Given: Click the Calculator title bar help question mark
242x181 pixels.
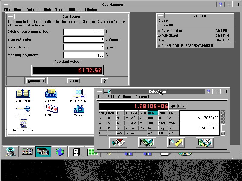Looking at the screenshot, I should (x=208, y=92).
